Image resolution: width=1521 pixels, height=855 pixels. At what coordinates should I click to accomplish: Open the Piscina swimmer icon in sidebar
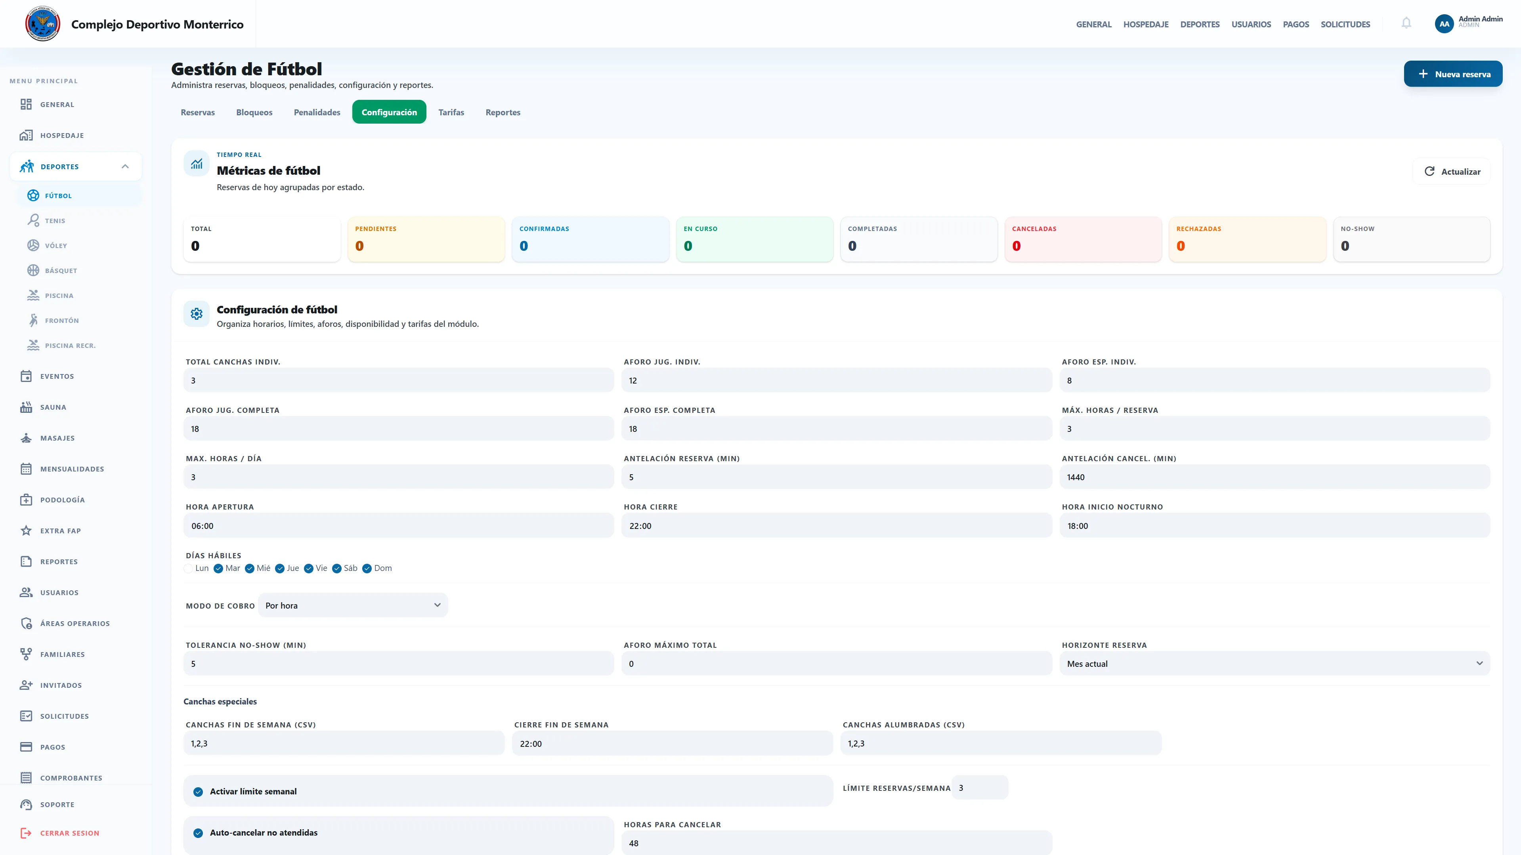point(34,295)
